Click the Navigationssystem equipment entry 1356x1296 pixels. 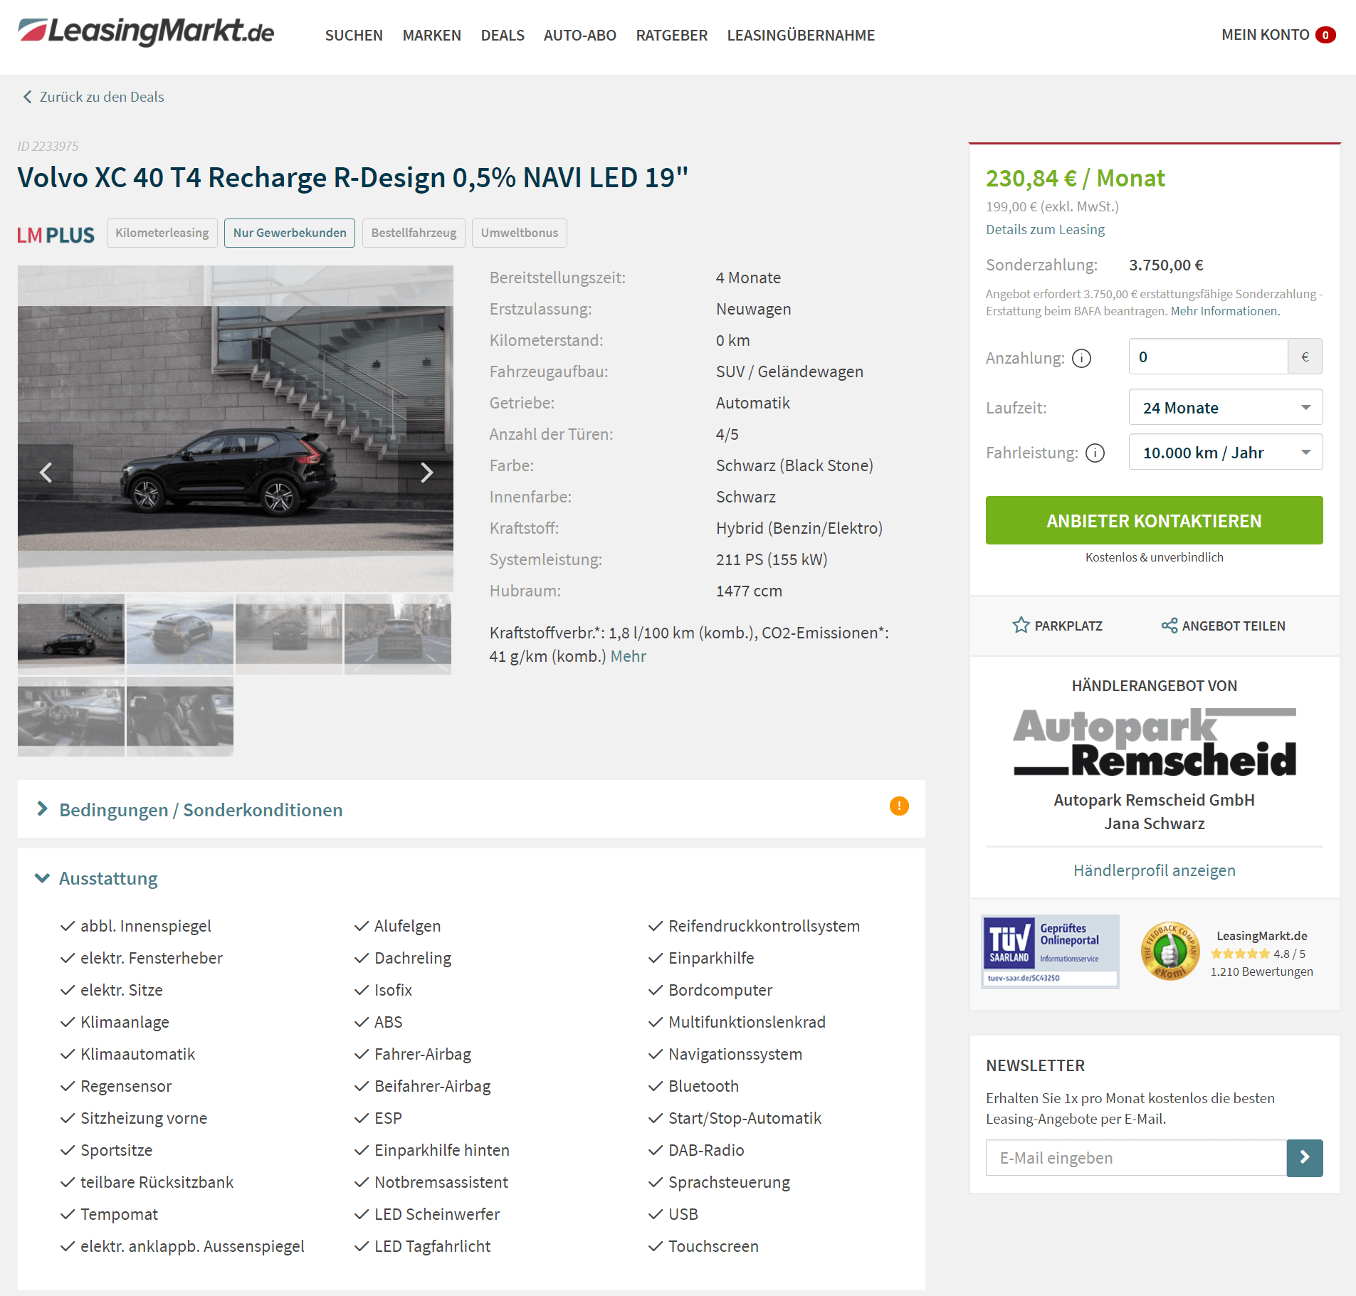tap(725, 1054)
